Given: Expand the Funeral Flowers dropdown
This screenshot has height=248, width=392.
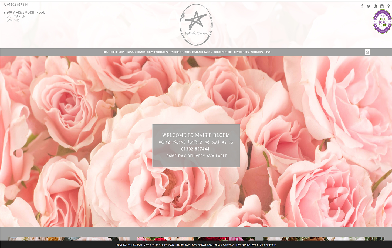Looking at the screenshot, I should 202,52.
